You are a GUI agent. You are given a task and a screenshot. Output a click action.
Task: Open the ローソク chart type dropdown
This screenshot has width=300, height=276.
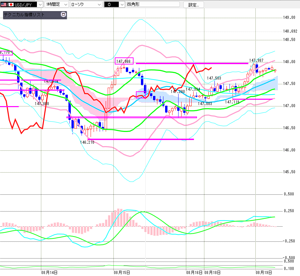tap(86, 4)
